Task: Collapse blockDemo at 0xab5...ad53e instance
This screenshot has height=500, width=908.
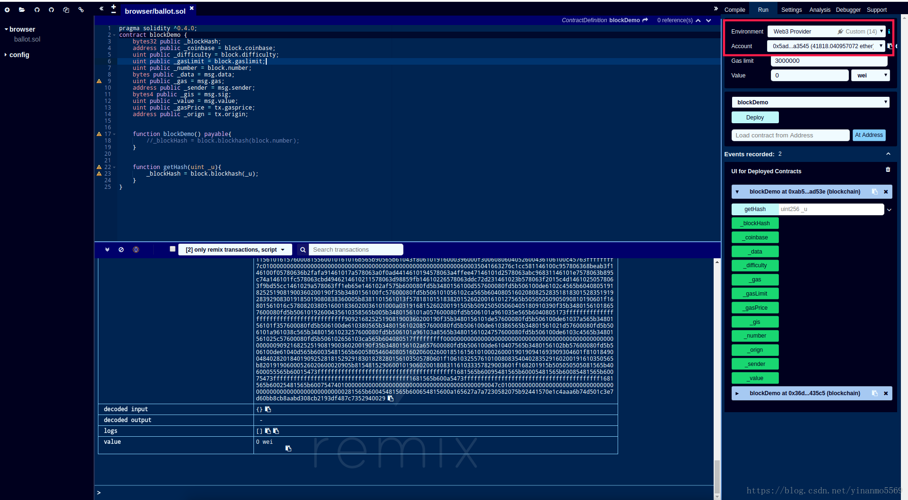Action: click(x=737, y=192)
